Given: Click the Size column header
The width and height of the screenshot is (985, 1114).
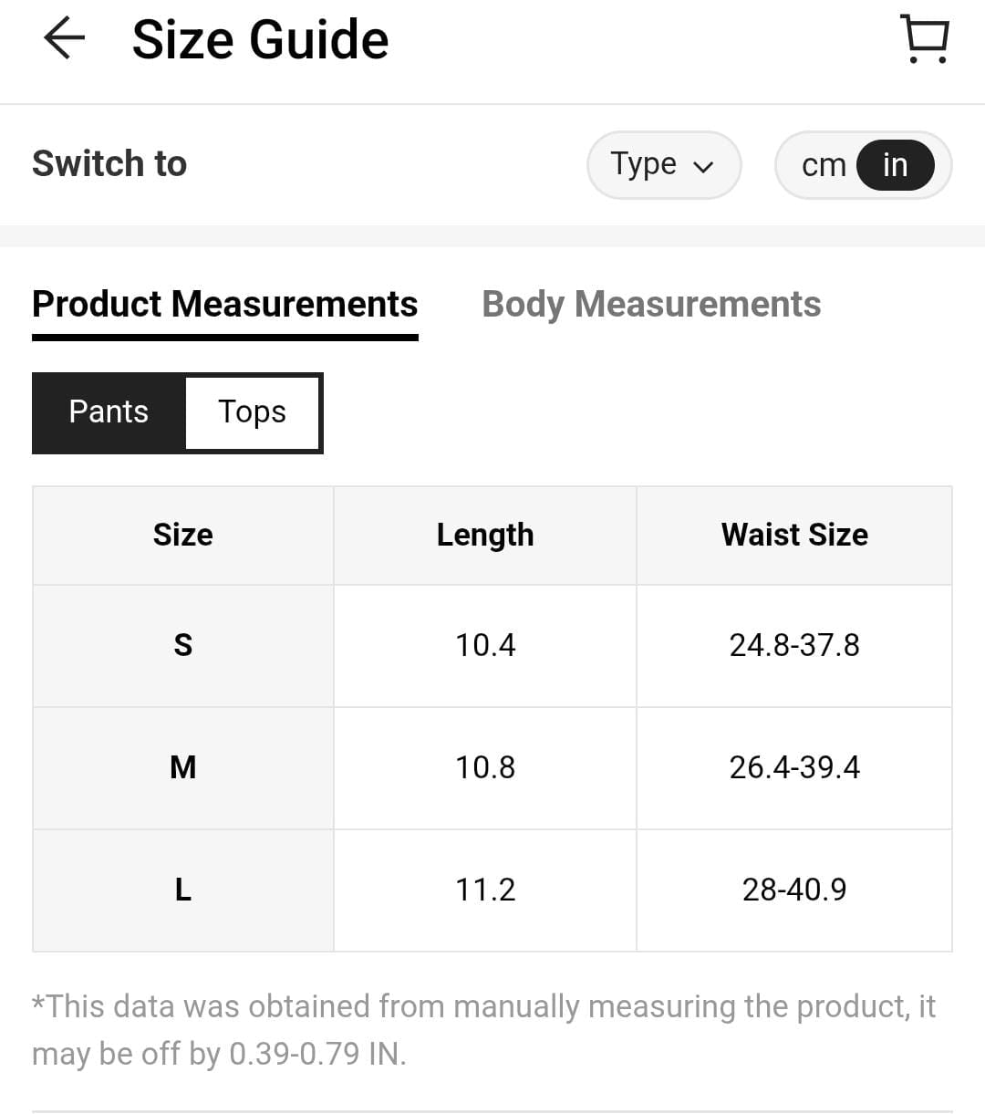Looking at the screenshot, I should point(182,535).
